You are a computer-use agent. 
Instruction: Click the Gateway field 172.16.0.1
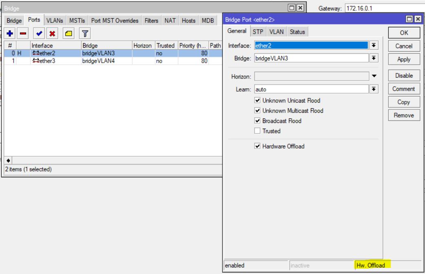point(385,9)
